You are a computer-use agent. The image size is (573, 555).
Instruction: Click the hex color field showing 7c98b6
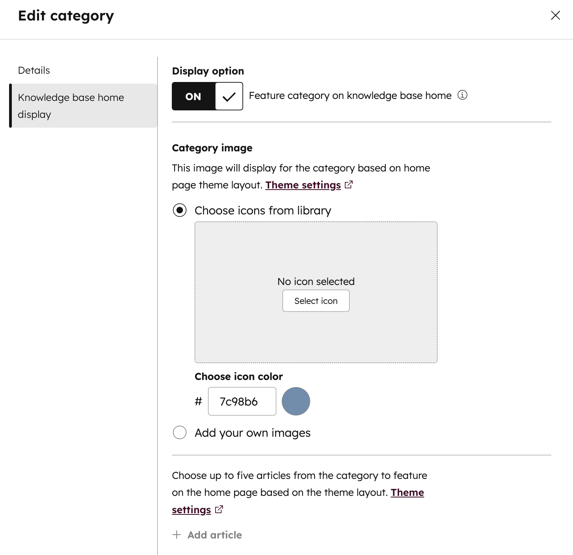tap(242, 401)
